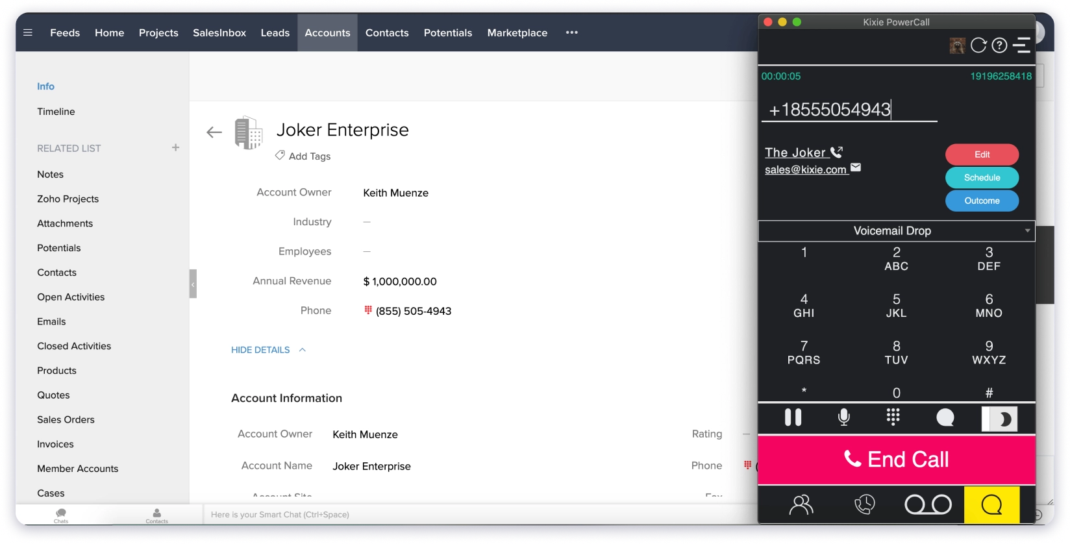1070x544 pixels.
Task: Open the more modules ellipsis menu
Action: 571,32
